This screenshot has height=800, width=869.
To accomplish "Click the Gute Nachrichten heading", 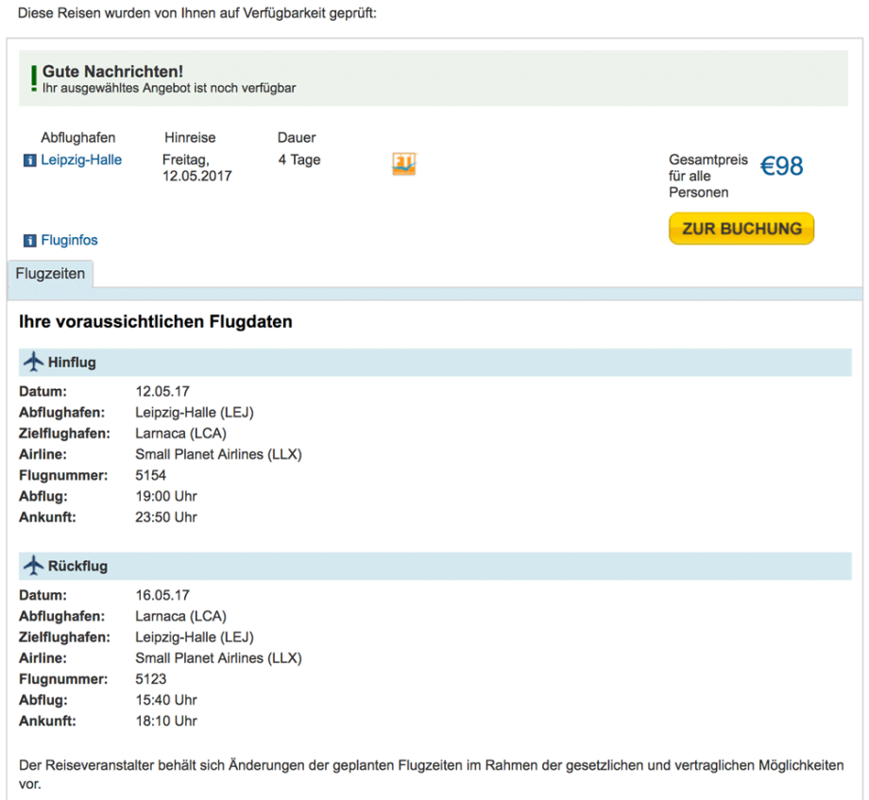I will 112,72.
